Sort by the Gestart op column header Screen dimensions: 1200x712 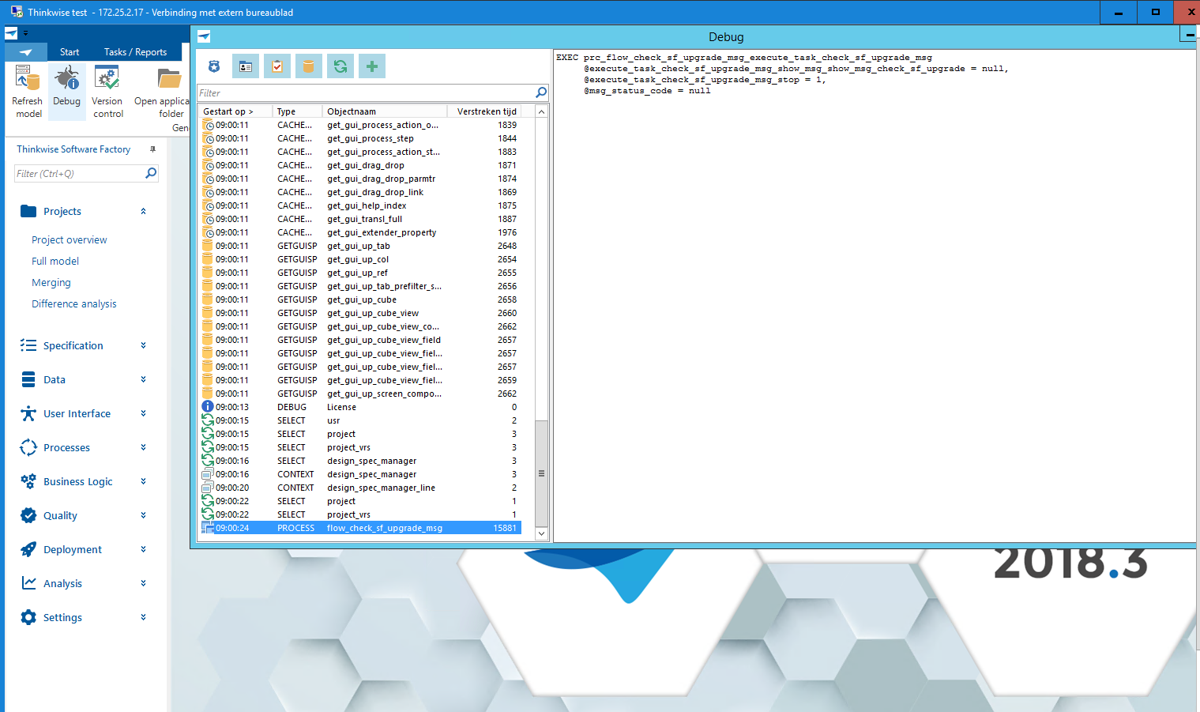tap(235, 111)
